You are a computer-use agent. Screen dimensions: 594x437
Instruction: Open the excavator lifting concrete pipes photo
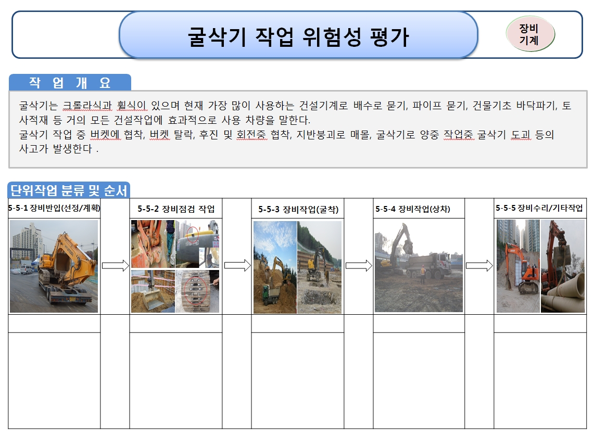click(x=563, y=266)
